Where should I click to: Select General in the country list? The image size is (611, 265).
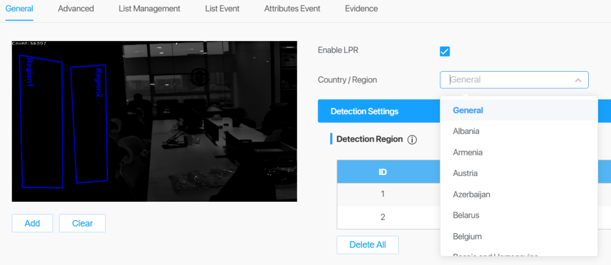(x=519, y=111)
